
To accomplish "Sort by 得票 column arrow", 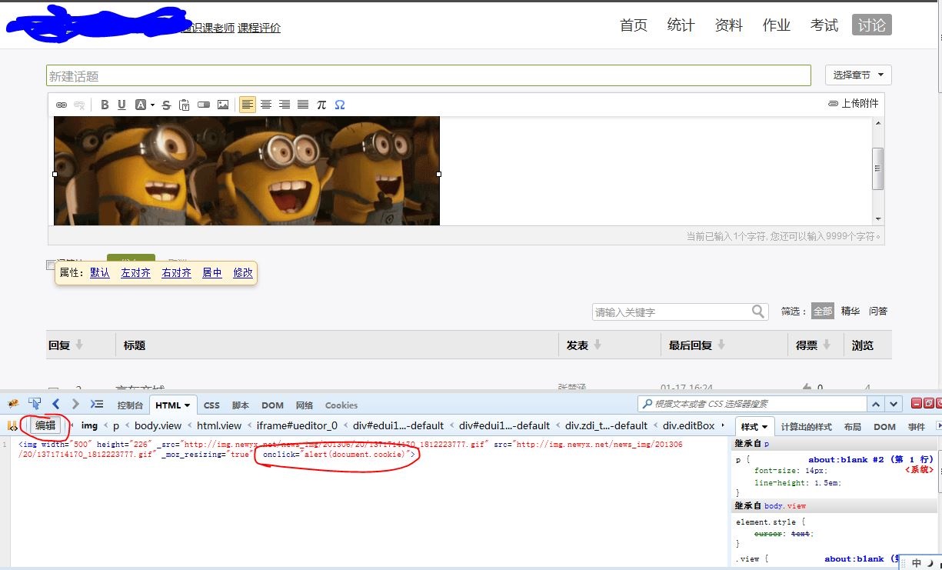I will pyautogui.click(x=827, y=345).
